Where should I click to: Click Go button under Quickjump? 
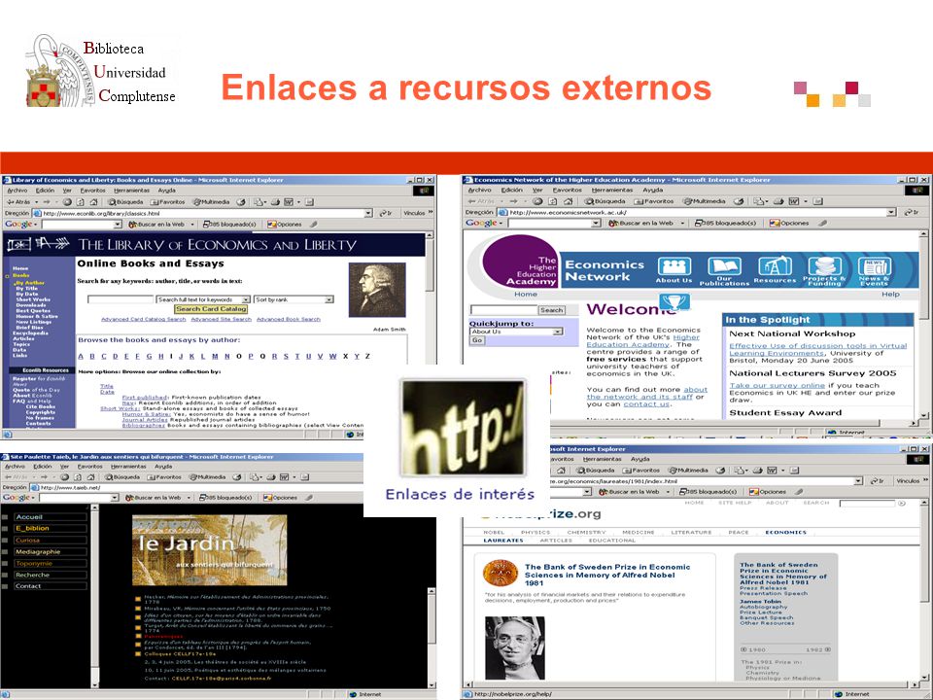coord(477,340)
